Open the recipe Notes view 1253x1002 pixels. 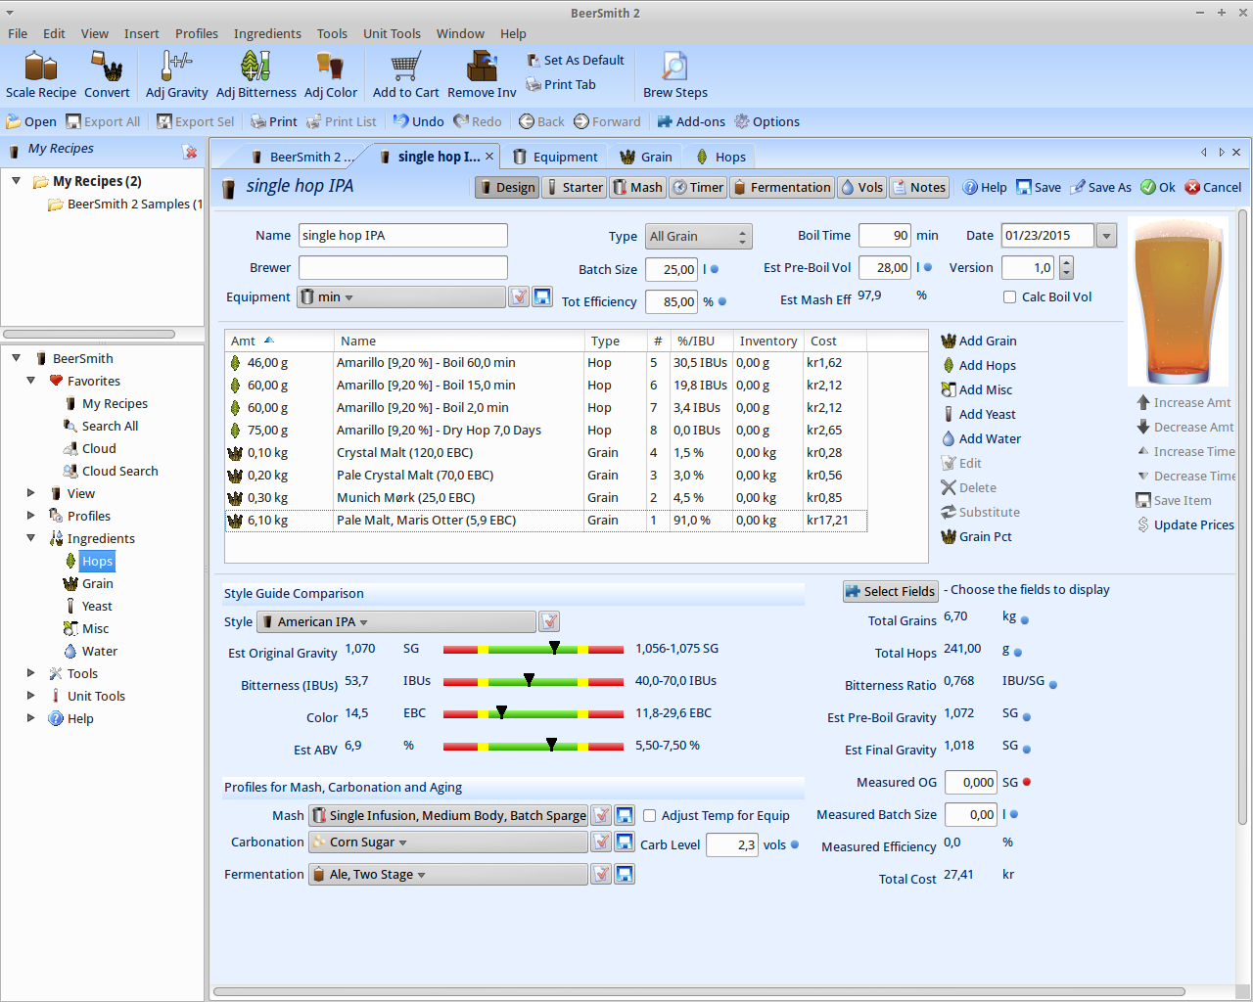coord(919,187)
